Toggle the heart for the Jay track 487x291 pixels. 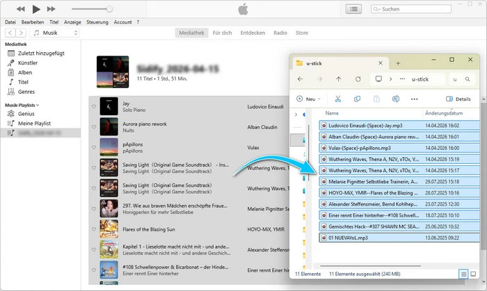click(x=94, y=106)
